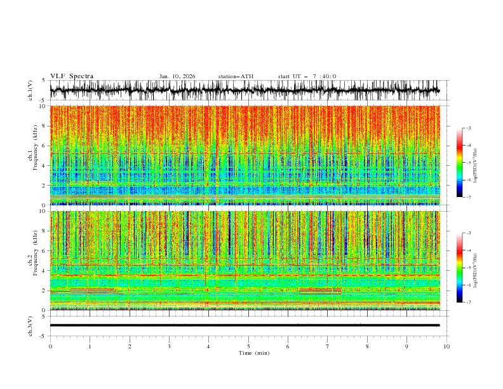Click the "-7" value on ch.1 colorbar
This screenshot has height=389, width=503.
click(x=468, y=197)
